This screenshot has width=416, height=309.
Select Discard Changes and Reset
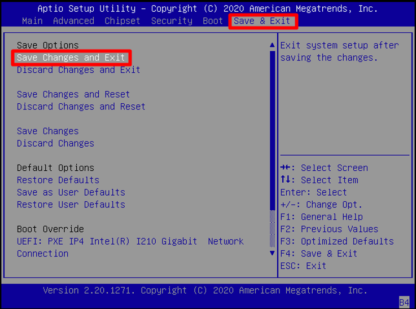click(x=81, y=106)
